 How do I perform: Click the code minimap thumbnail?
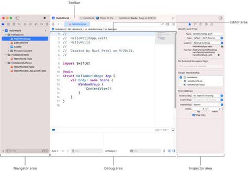click(x=164, y=38)
